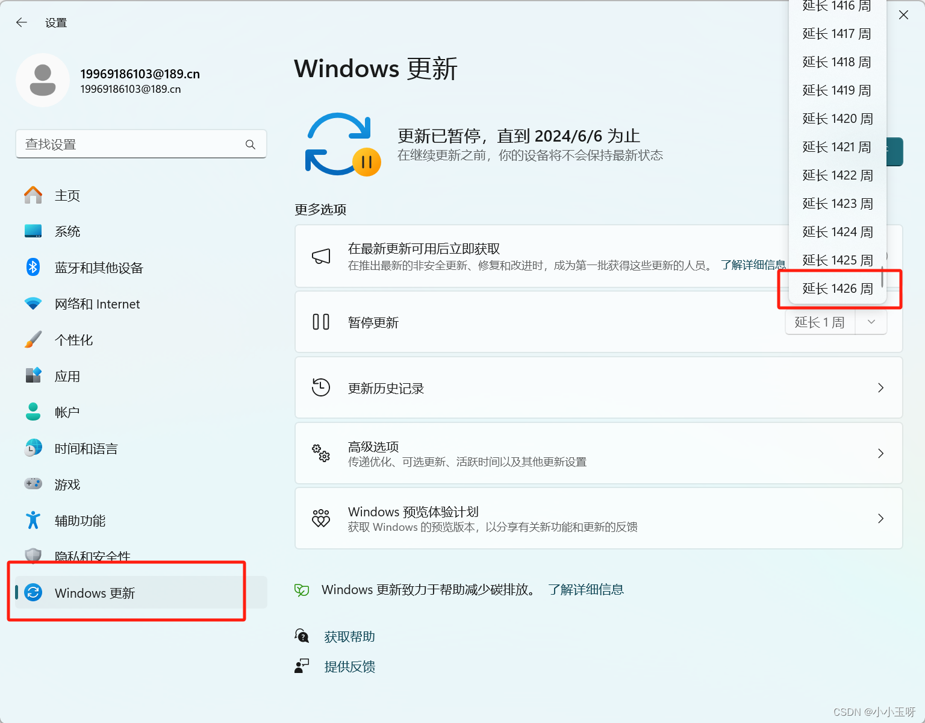The width and height of the screenshot is (925, 723).
Task: Expand the pause duration dropdown arrow
Action: click(x=871, y=322)
